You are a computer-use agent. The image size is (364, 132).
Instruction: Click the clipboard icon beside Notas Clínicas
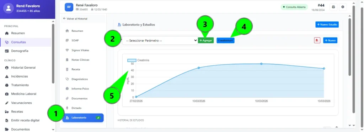pyautogui.click(x=67, y=60)
